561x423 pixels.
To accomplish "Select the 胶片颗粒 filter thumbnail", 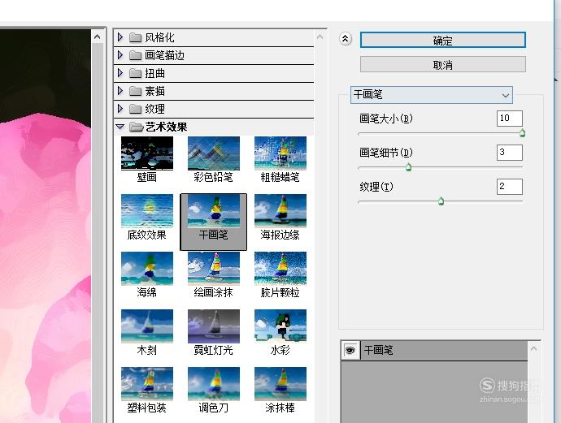I will pyautogui.click(x=280, y=269).
